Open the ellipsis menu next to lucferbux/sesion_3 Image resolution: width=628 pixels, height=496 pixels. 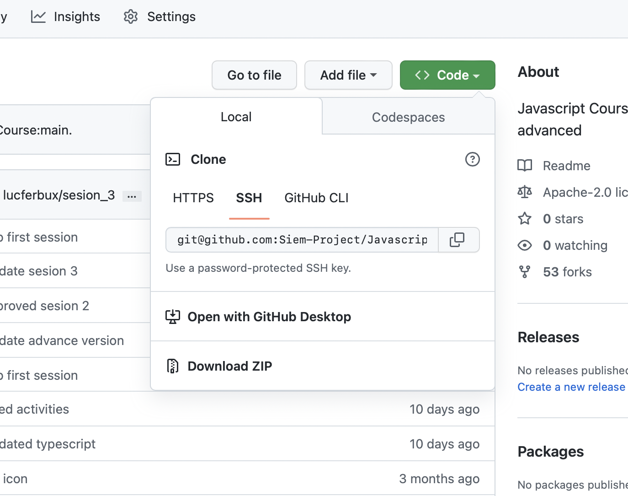(x=132, y=196)
